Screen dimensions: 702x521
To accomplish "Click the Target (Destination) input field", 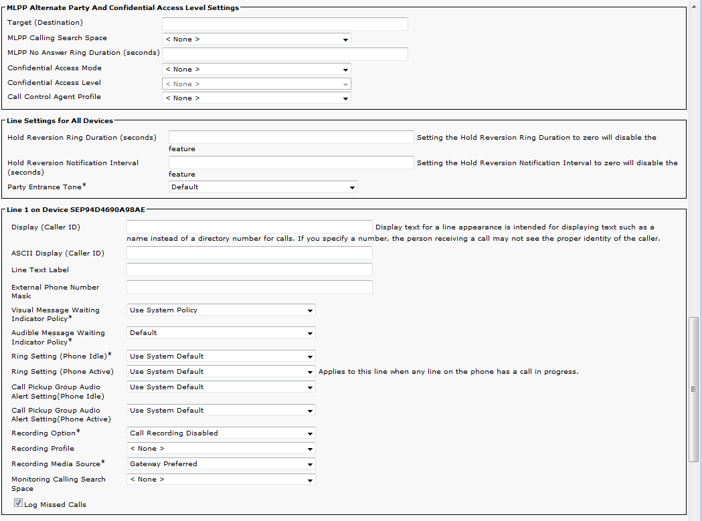I will (284, 24).
